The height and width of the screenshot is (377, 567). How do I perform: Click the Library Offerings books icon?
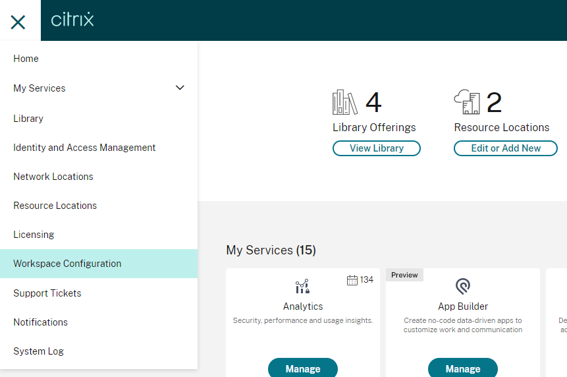(344, 103)
